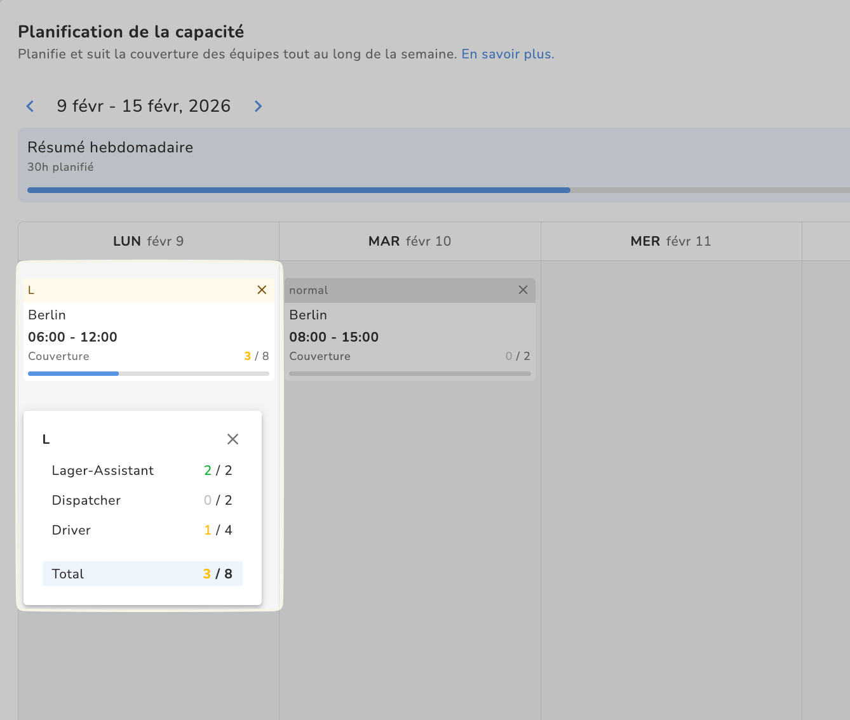Click the Total 3 / 8 row
Image resolution: width=850 pixels, height=720 pixels.
coord(142,574)
